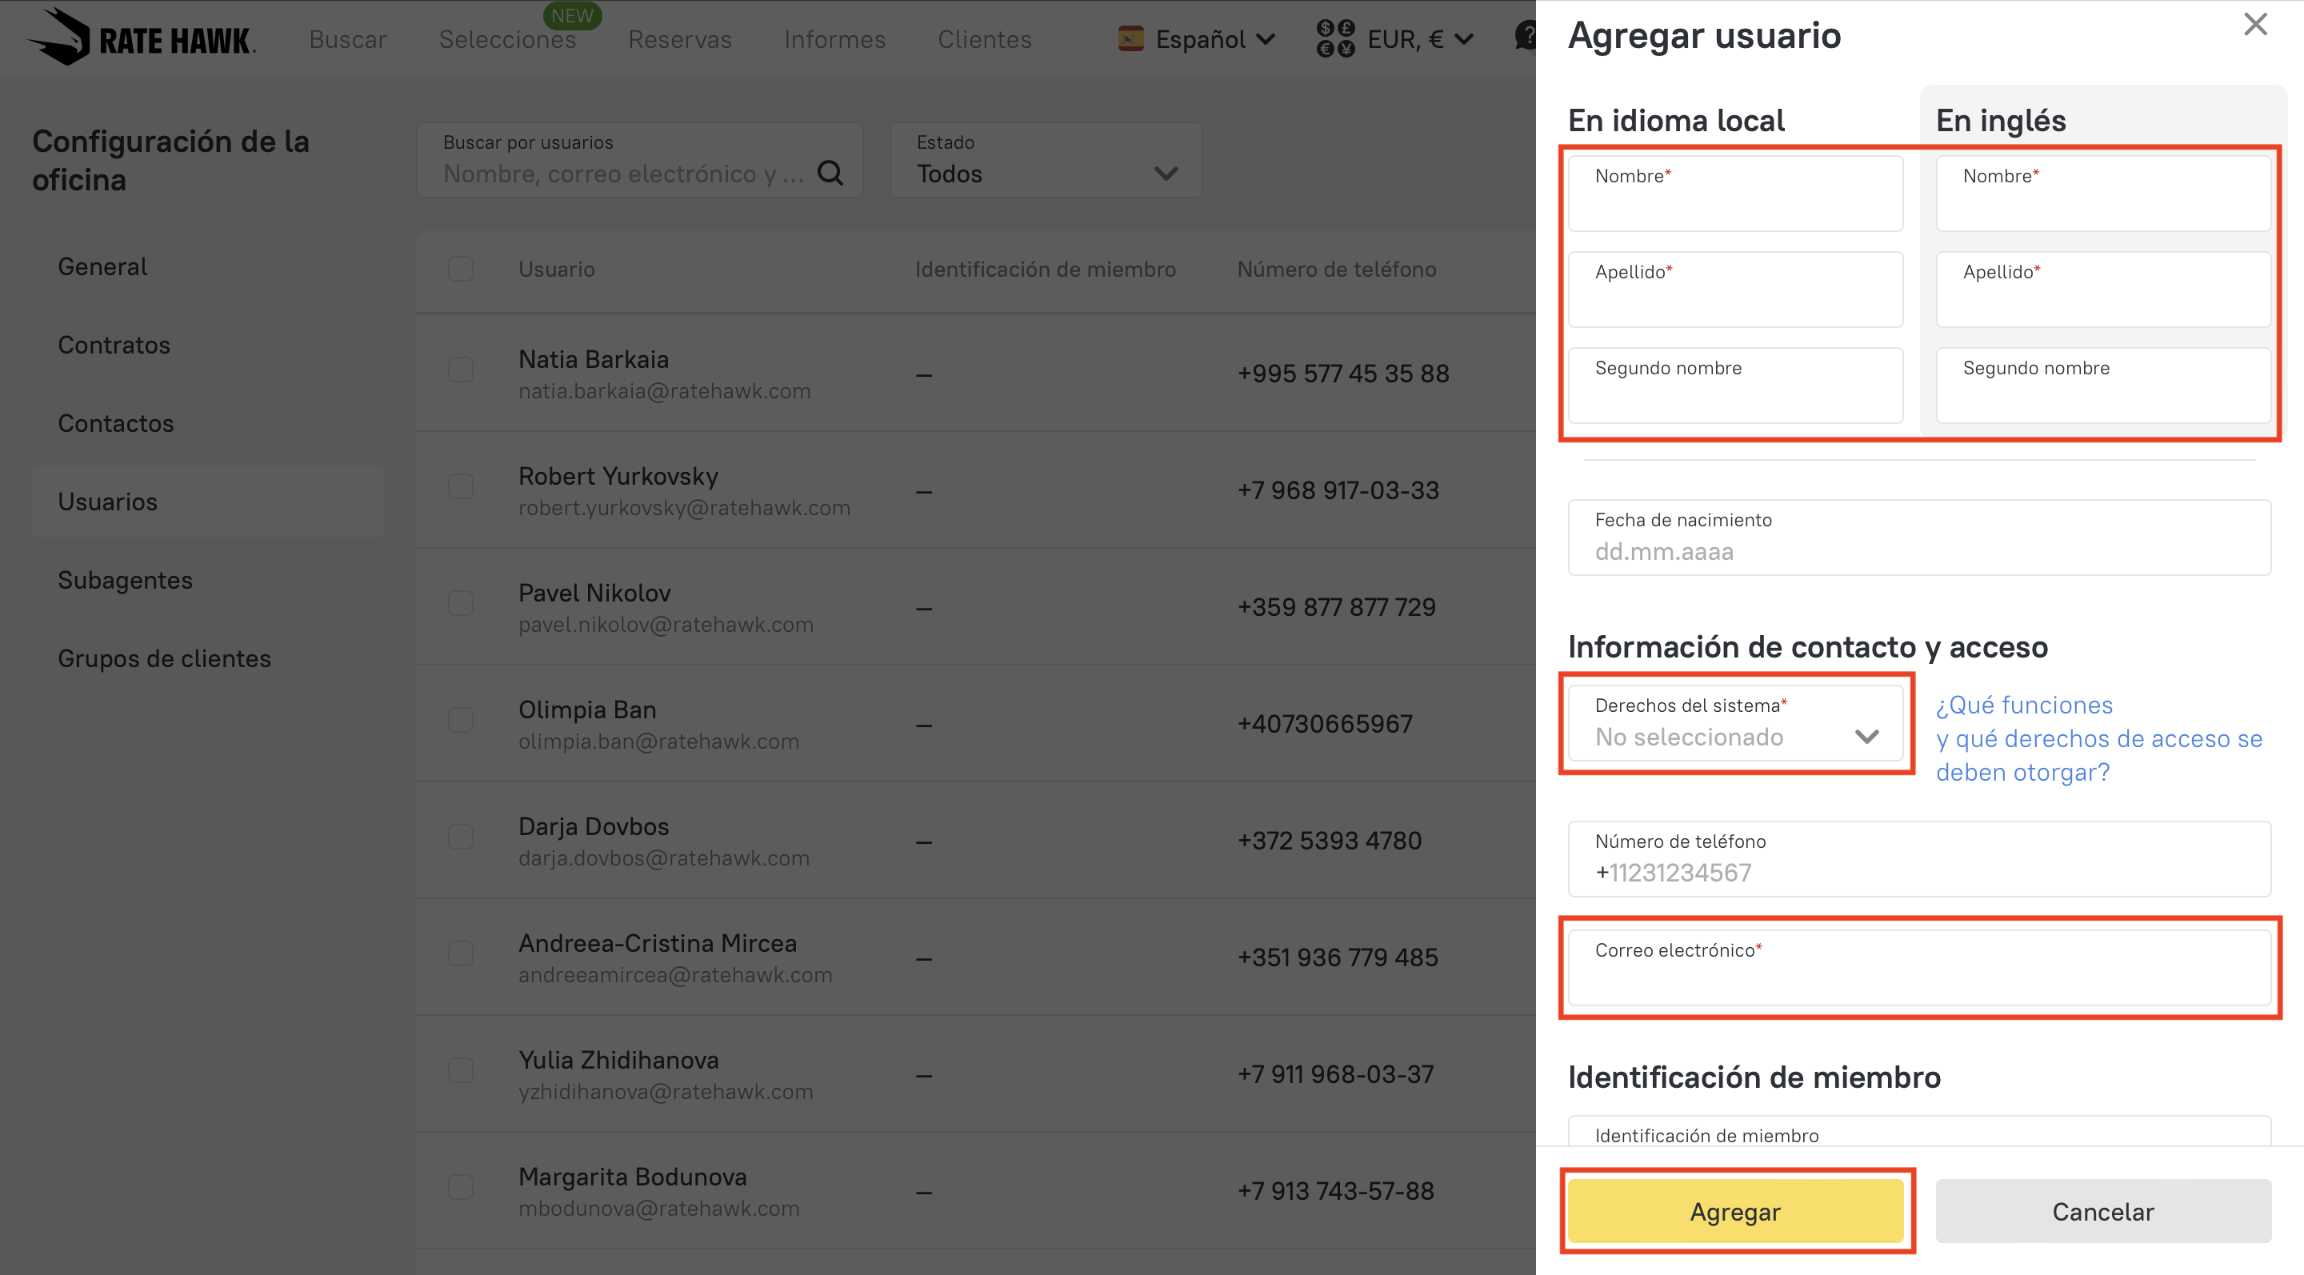Click the help question mark icon

(1525, 37)
